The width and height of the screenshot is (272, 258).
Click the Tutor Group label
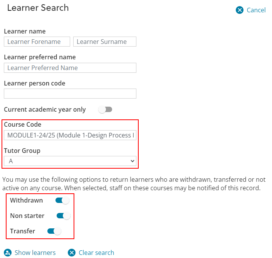click(22, 151)
